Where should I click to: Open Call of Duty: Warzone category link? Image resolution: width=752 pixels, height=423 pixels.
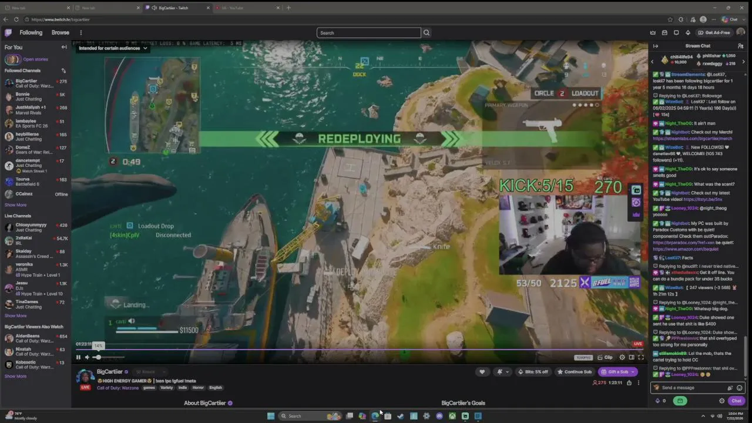[x=118, y=388]
